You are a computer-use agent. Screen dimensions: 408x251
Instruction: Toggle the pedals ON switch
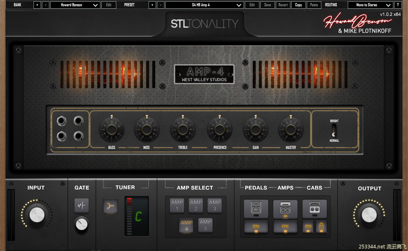tap(256, 227)
